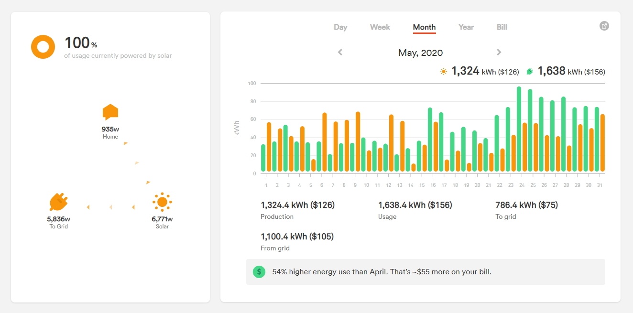Click the orange Solar sun icon

click(x=162, y=202)
